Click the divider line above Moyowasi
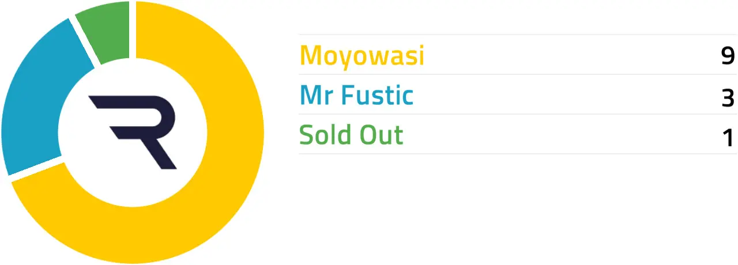Viewport: 738px width, 265px height. 517,35
